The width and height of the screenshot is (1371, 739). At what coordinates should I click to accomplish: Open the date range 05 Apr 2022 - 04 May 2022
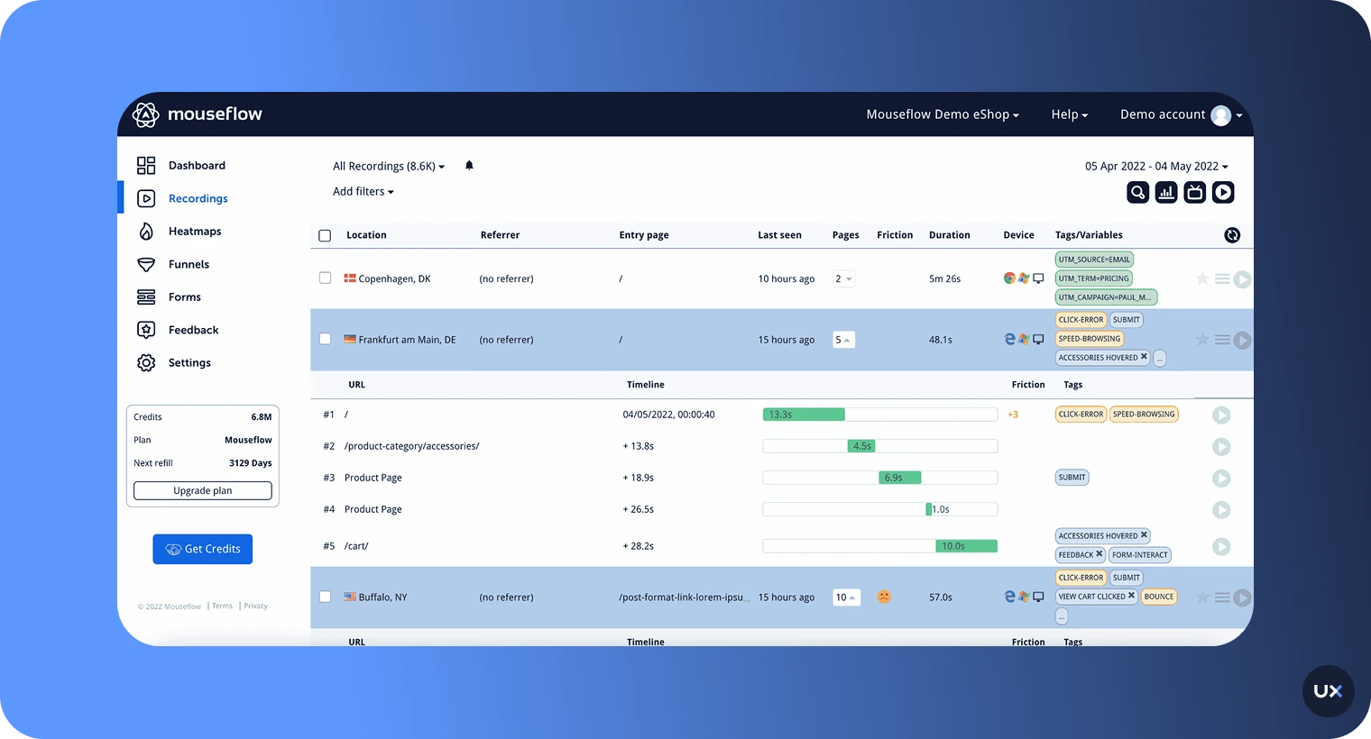click(1156, 166)
